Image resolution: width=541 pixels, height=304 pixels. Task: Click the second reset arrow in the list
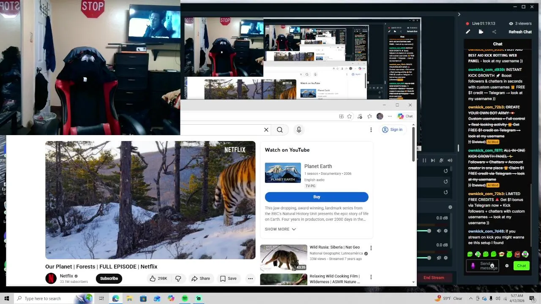[x=445, y=182]
